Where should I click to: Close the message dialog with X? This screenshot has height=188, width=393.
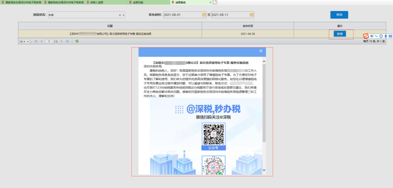coord(261,51)
